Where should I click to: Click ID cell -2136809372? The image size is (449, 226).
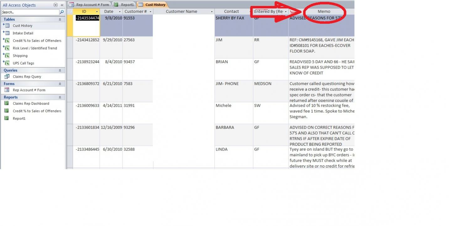87,91
